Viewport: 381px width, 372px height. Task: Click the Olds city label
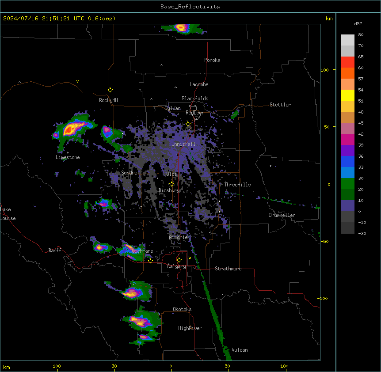click(x=171, y=174)
